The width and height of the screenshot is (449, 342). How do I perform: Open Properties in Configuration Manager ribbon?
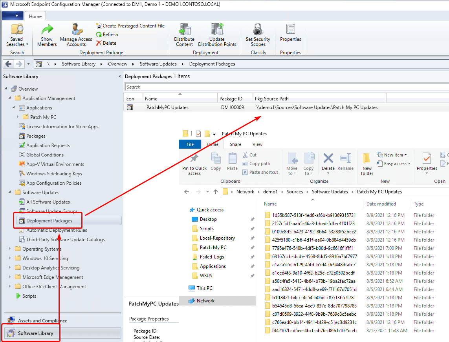pos(290,33)
